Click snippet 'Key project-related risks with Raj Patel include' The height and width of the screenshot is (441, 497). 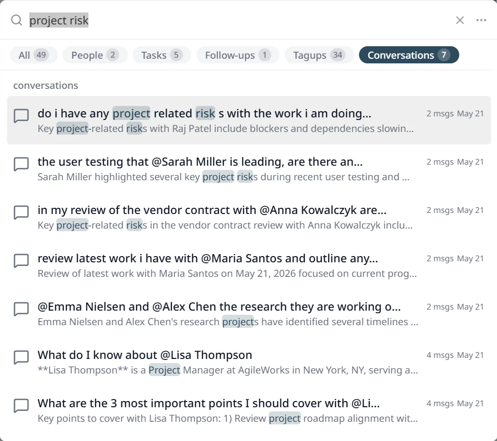point(225,128)
